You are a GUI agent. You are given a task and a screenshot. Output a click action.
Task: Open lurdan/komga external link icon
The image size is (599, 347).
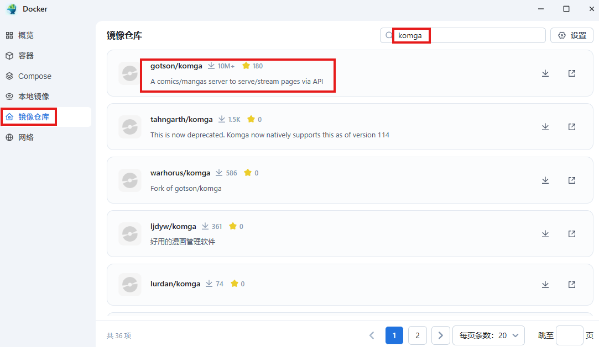[571, 284]
